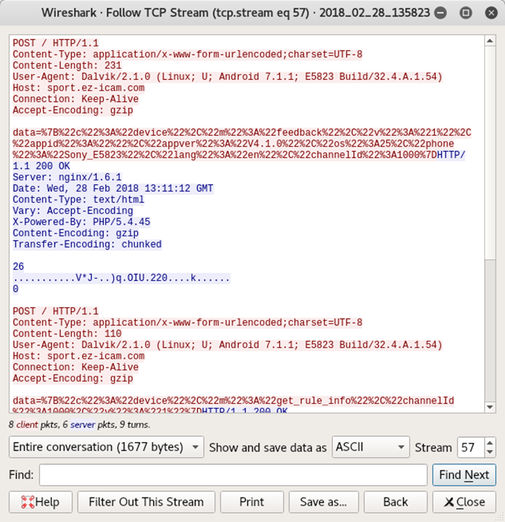Increase the Stream number with up arrow
The height and width of the screenshot is (522, 505).
[x=490, y=443]
